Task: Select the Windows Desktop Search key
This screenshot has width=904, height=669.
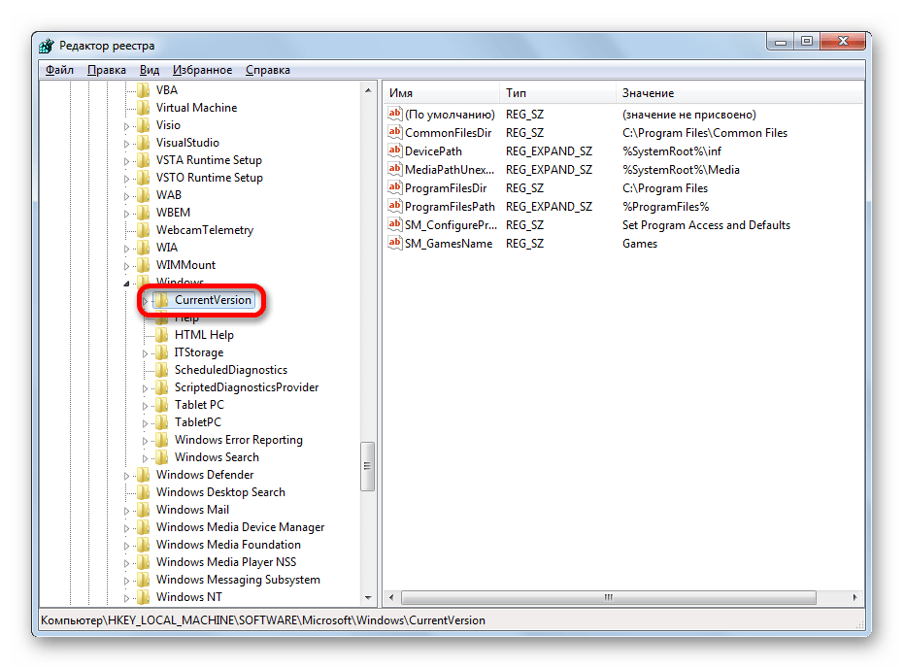Action: 220,492
